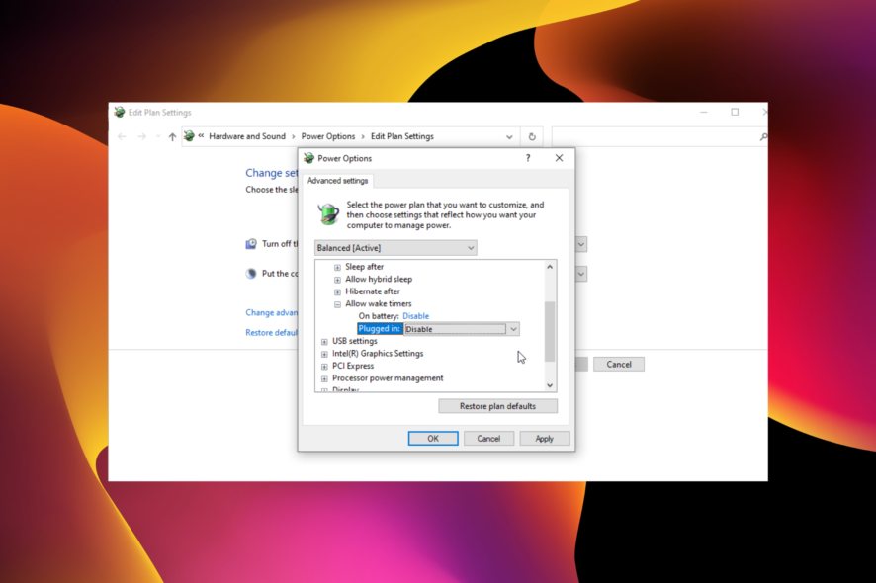Click Restore plan defaults
The image size is (876, 583).
point(497,406)
